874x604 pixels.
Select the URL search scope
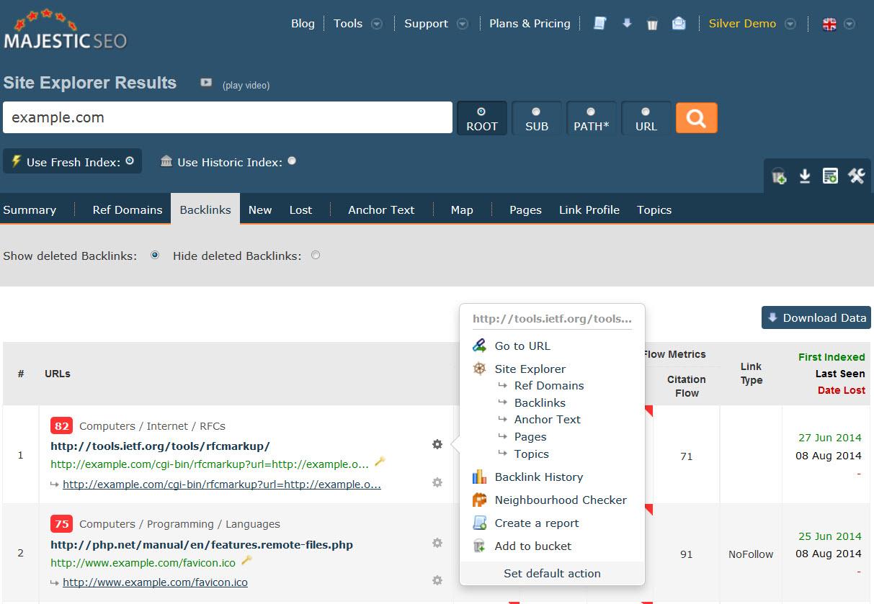[646, 118]
